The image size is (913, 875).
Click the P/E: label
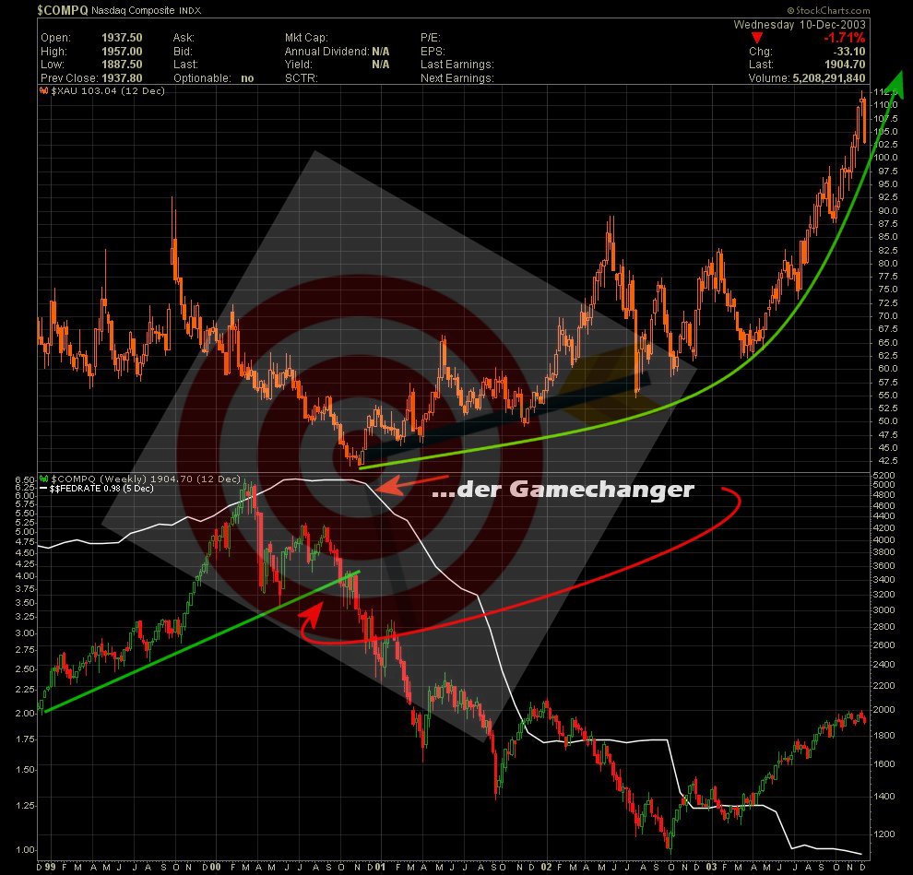(431, 37)
